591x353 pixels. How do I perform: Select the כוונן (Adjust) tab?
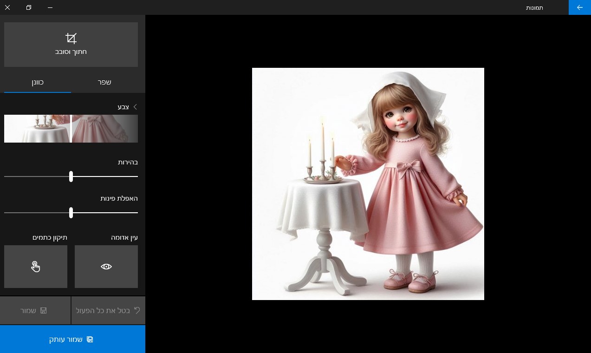38,82
